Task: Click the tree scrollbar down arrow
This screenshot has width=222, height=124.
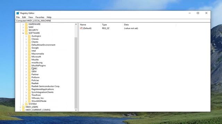Action: [76, 110]
